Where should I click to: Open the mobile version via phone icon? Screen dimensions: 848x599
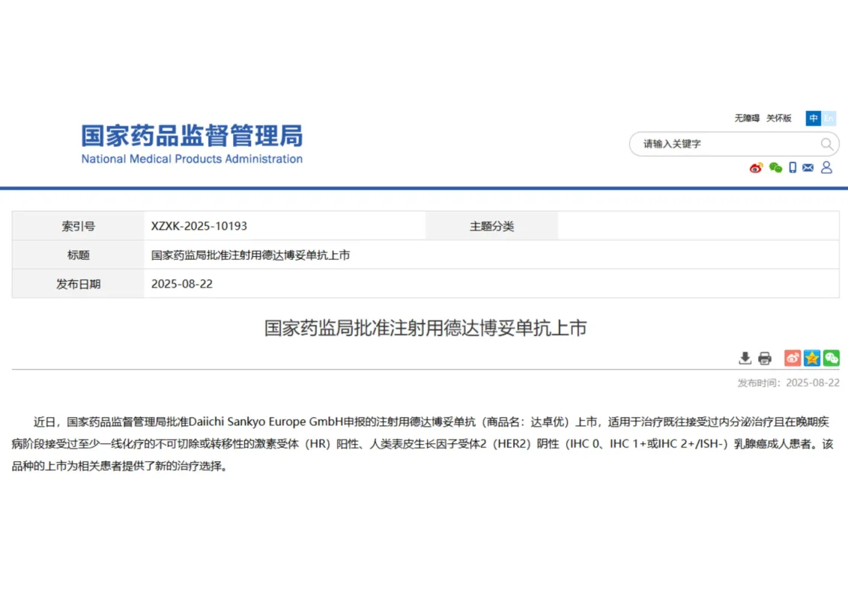pyautogui.click(x=792, y=168)
